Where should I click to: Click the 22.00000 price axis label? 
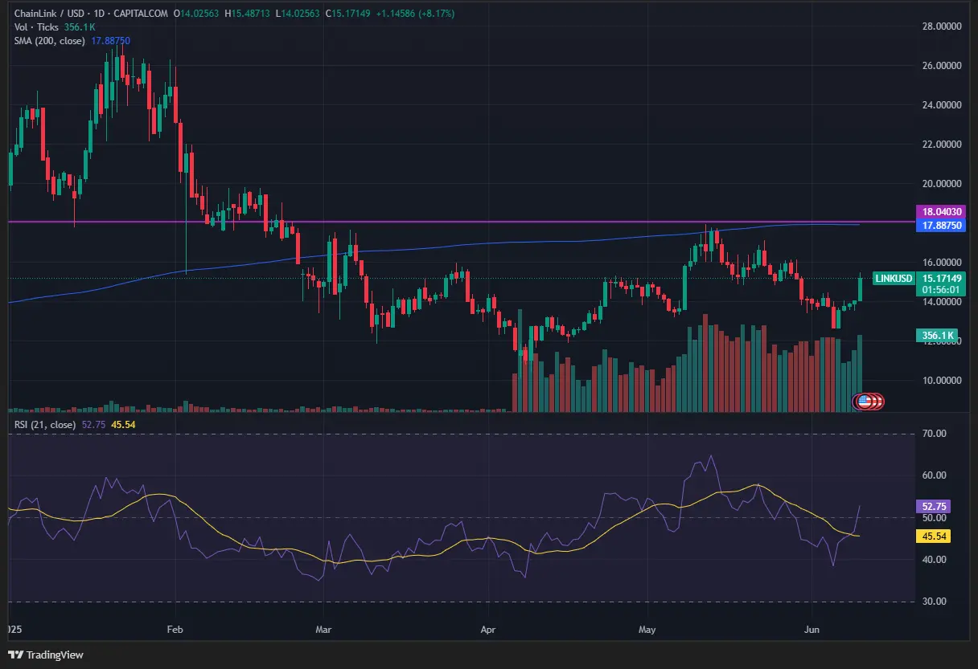click(x=941, y=144)
